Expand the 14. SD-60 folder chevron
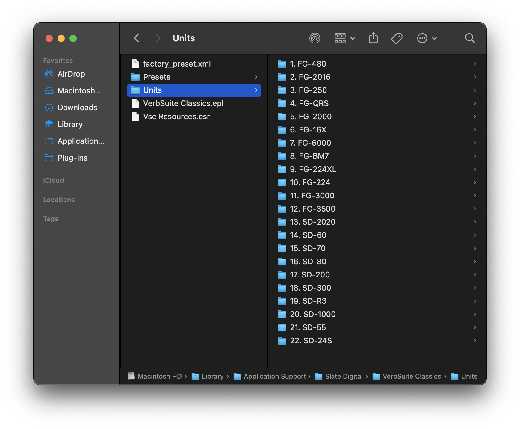520x429 pixels. [x=475, y=235]
